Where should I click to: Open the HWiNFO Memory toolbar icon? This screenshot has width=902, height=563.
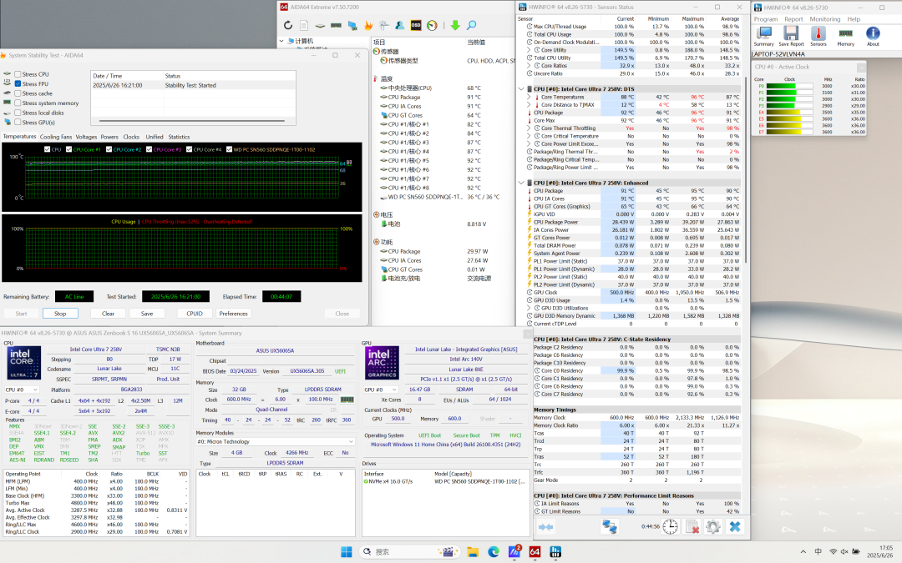(x=845, y=36)
